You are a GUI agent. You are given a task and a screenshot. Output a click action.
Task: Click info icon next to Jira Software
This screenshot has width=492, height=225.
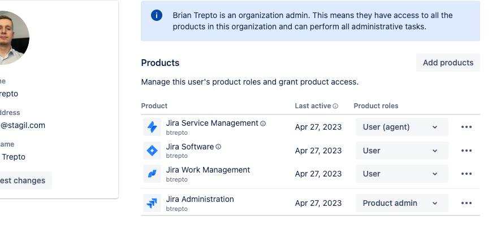click(218, 147)
